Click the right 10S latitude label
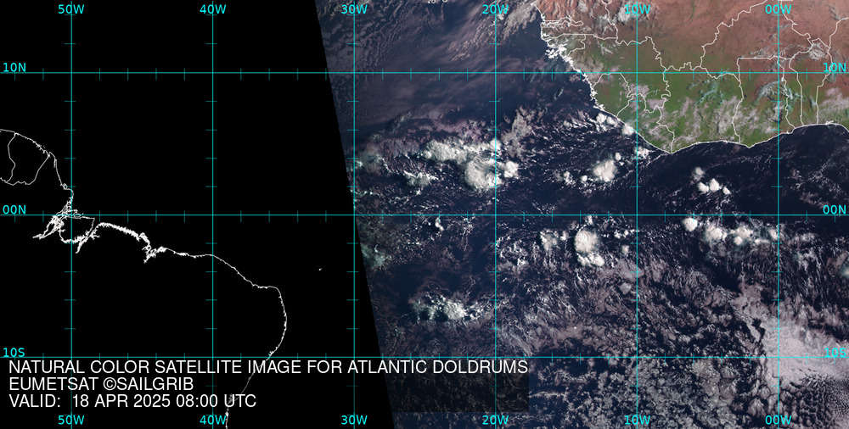Viewport: 849px width, 429px height. pyautogui.click(x=835, y=352)
